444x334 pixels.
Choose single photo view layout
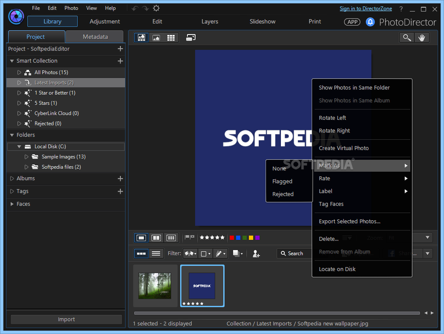(141, 238)
